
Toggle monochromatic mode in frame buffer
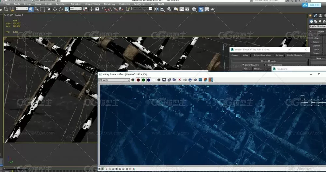pyautogui.click(x=159, y=80)
